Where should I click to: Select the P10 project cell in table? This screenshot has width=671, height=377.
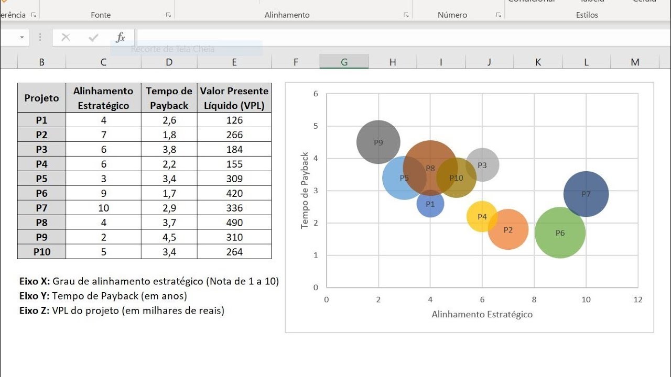click(41, 252)
